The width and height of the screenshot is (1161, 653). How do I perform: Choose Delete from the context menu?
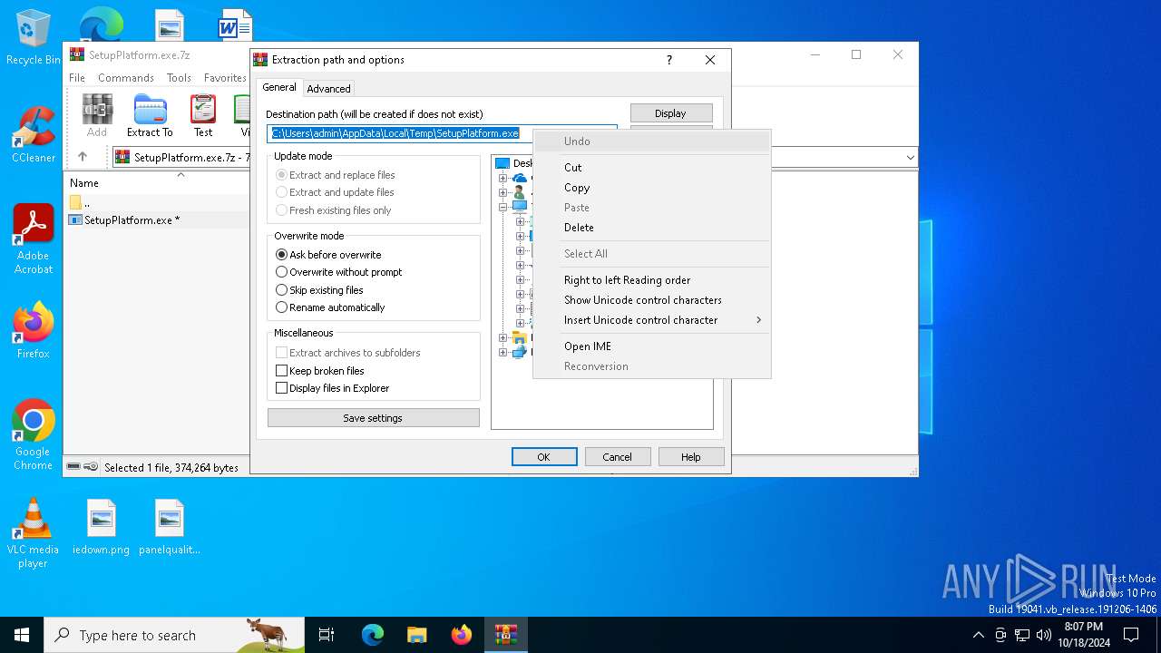652,228
